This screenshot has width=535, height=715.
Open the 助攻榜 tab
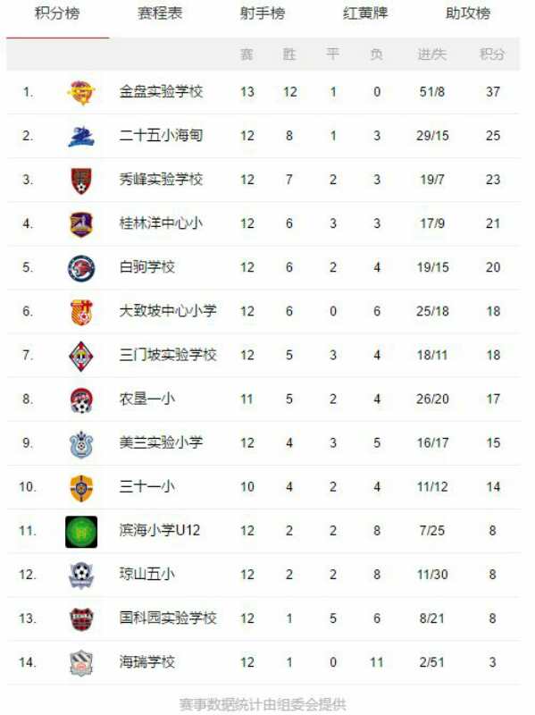click(x=468, y=13)
